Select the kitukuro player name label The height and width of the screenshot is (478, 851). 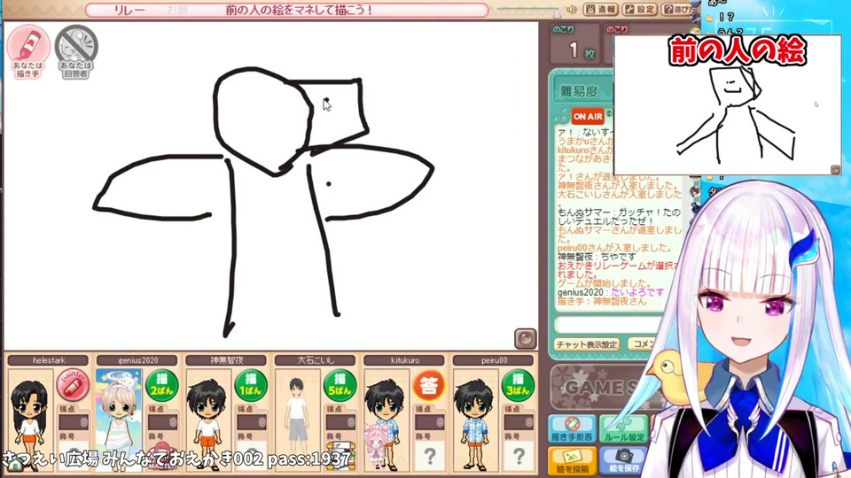click(x=404, y=360)
